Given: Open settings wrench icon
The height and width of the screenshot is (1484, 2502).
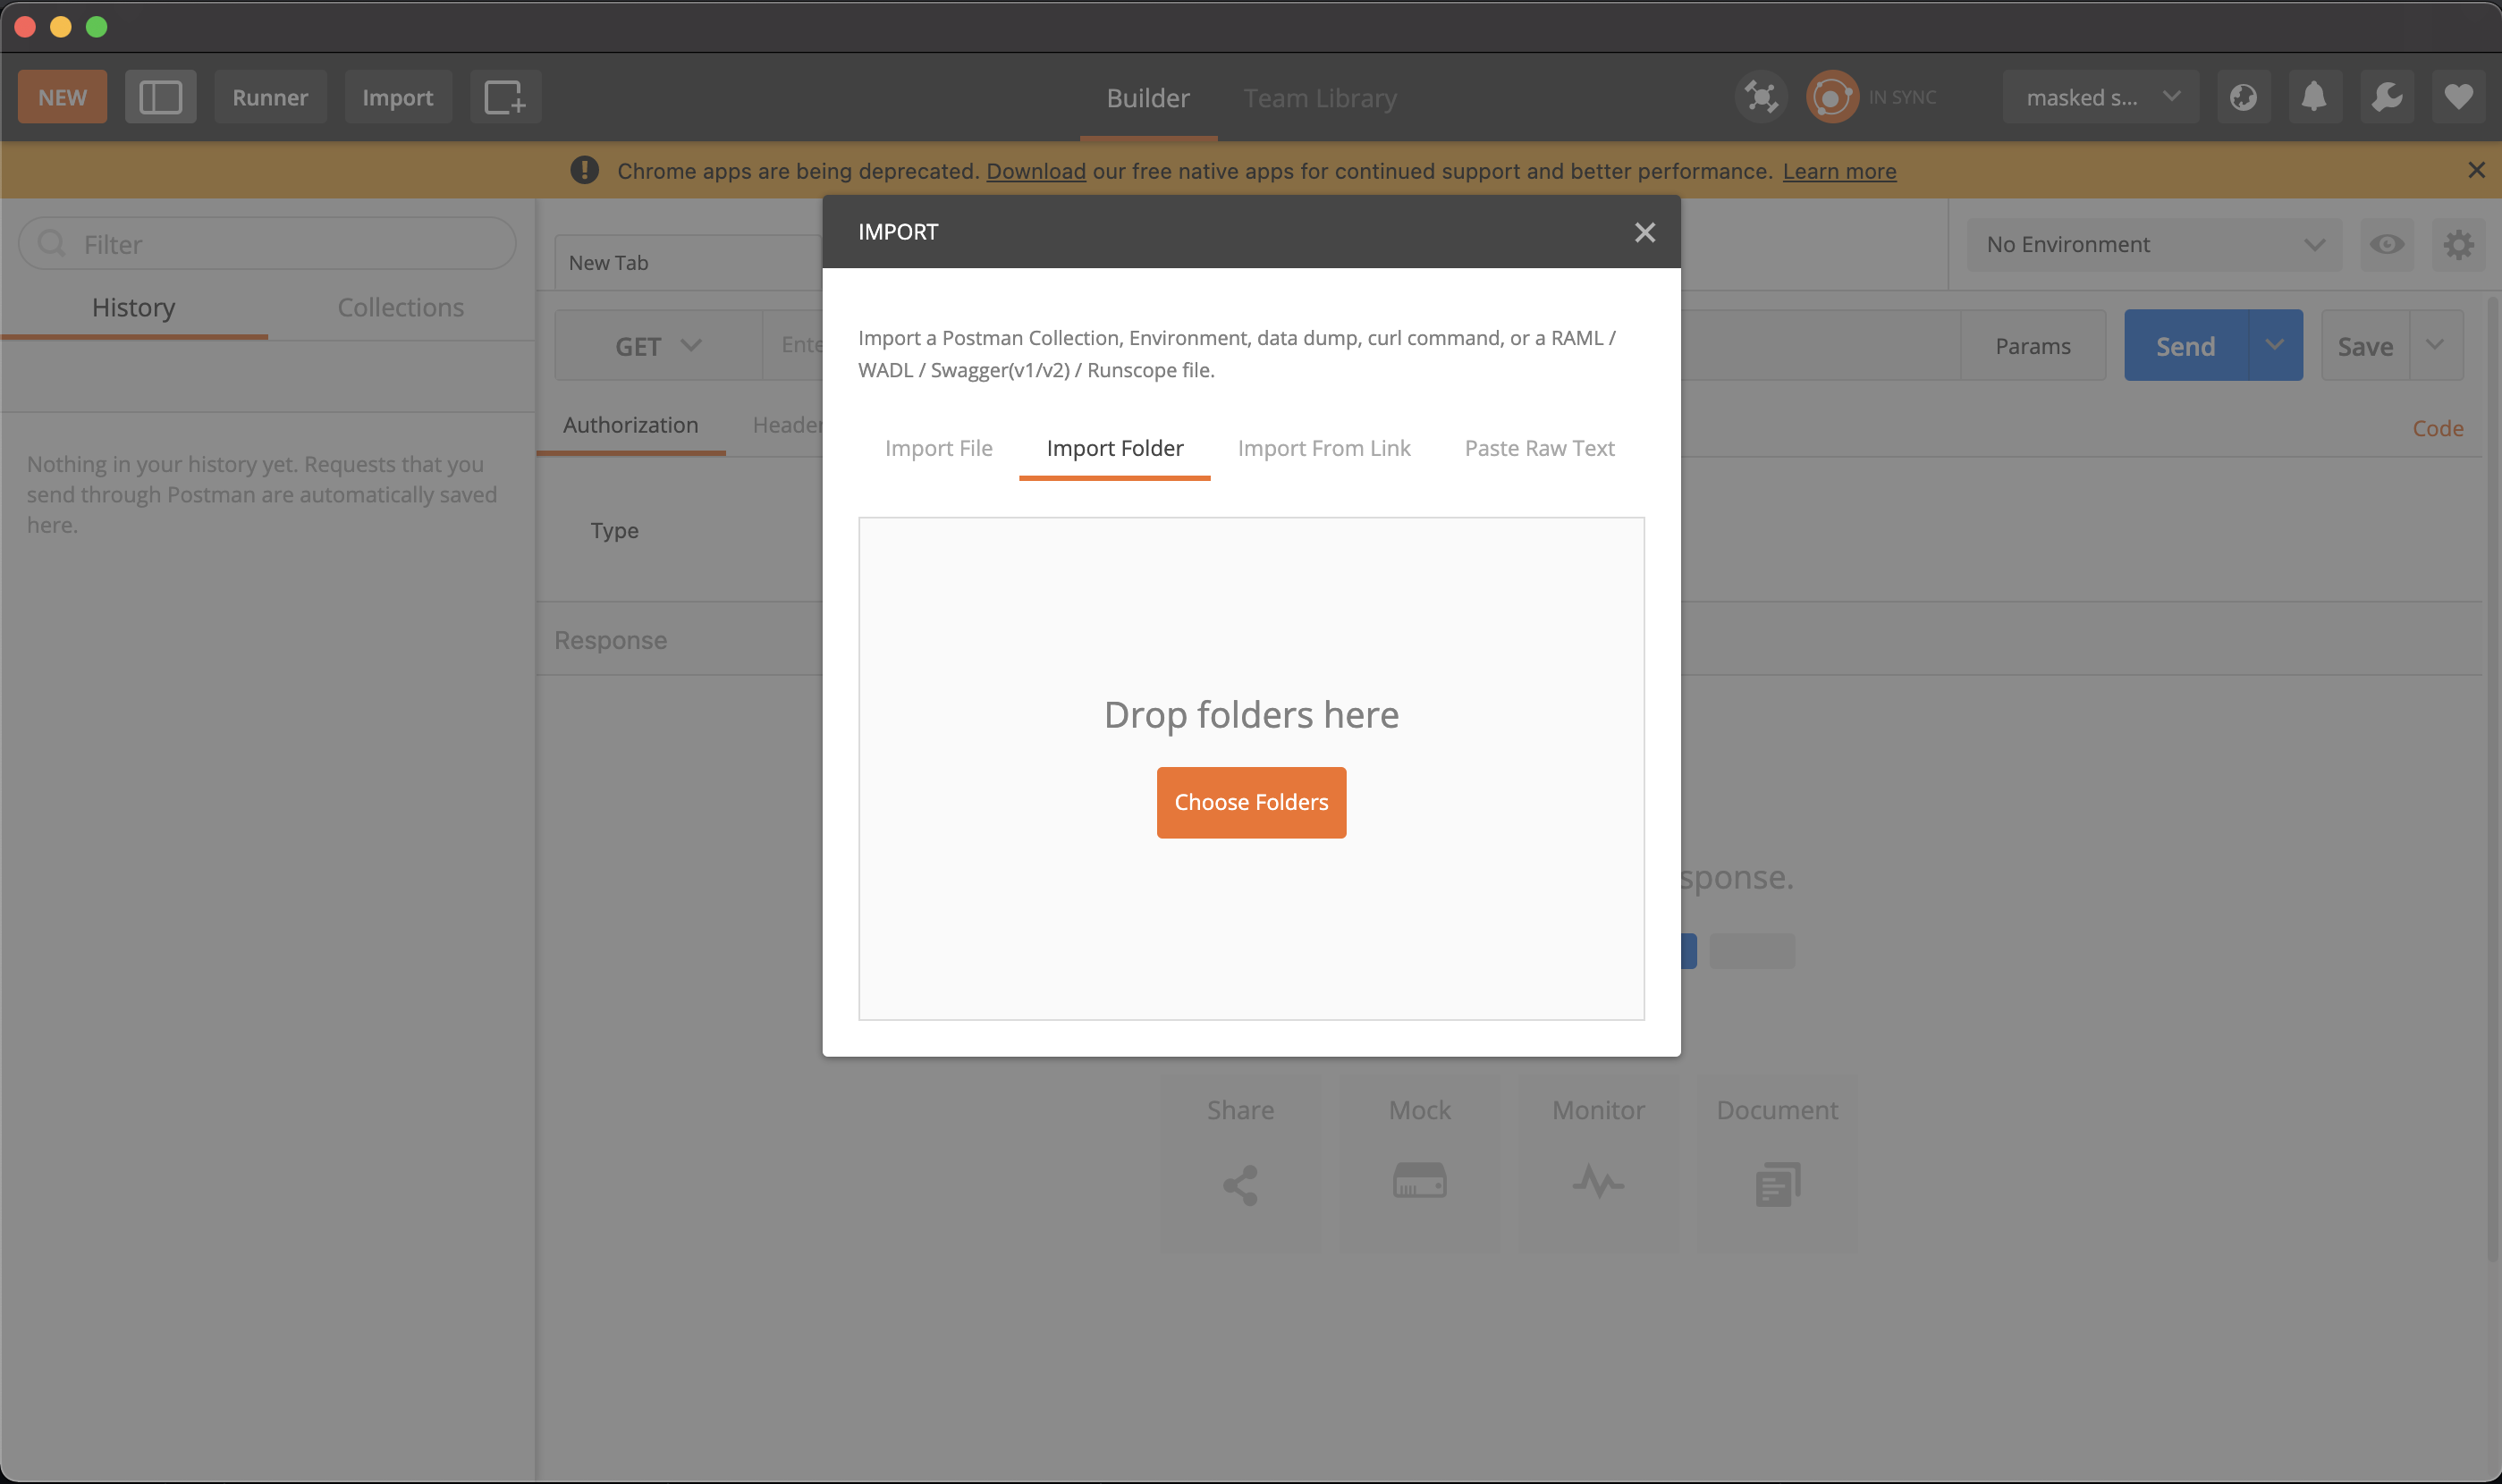Looking at the screenshot, I should (x=2386, y=97).
